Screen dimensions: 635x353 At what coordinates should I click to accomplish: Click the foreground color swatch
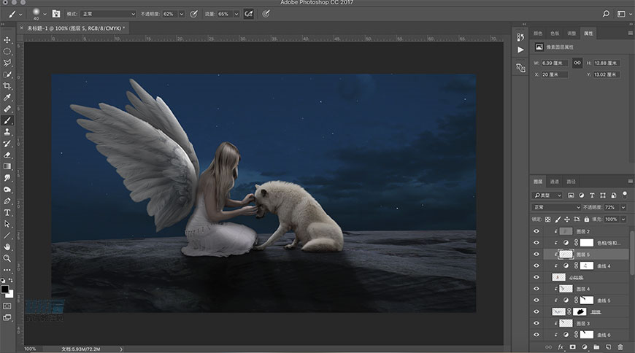(4, 289)
